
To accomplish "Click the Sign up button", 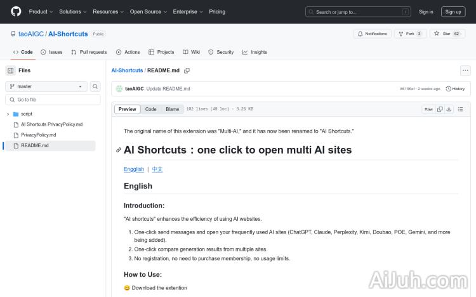I will click(x=453, y=11).
